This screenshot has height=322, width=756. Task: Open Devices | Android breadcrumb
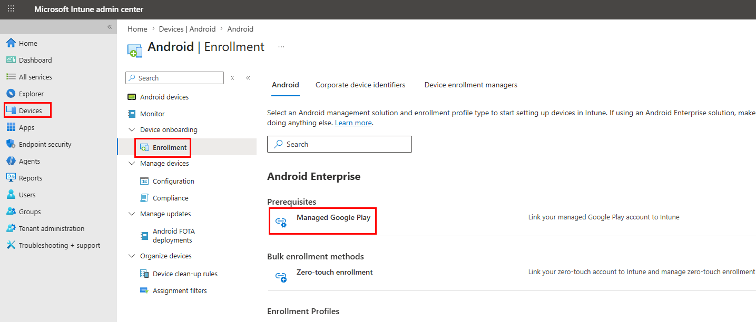[x=187, y=29]
